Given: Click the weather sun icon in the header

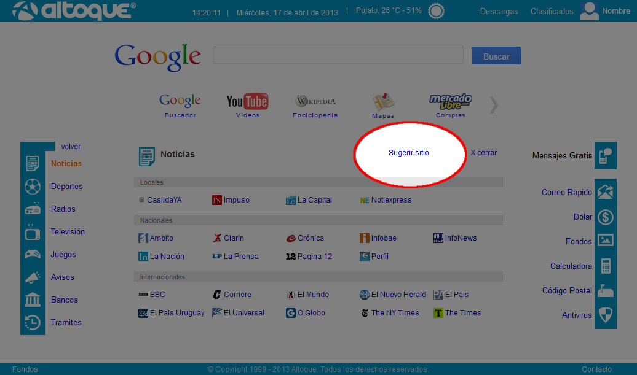Looking at the screenshot, I should [x=436, y=11].
